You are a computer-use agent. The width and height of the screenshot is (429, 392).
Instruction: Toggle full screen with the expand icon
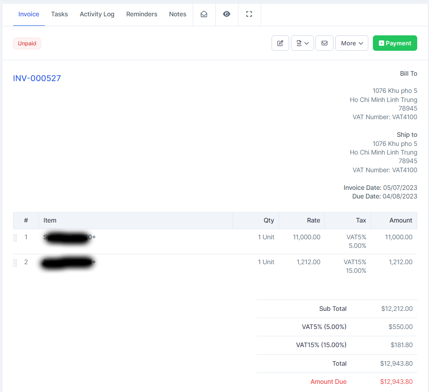click(x=249, y=15)
